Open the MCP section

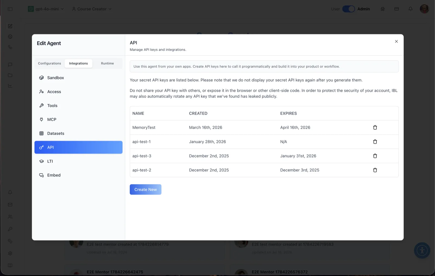(78, 119)
